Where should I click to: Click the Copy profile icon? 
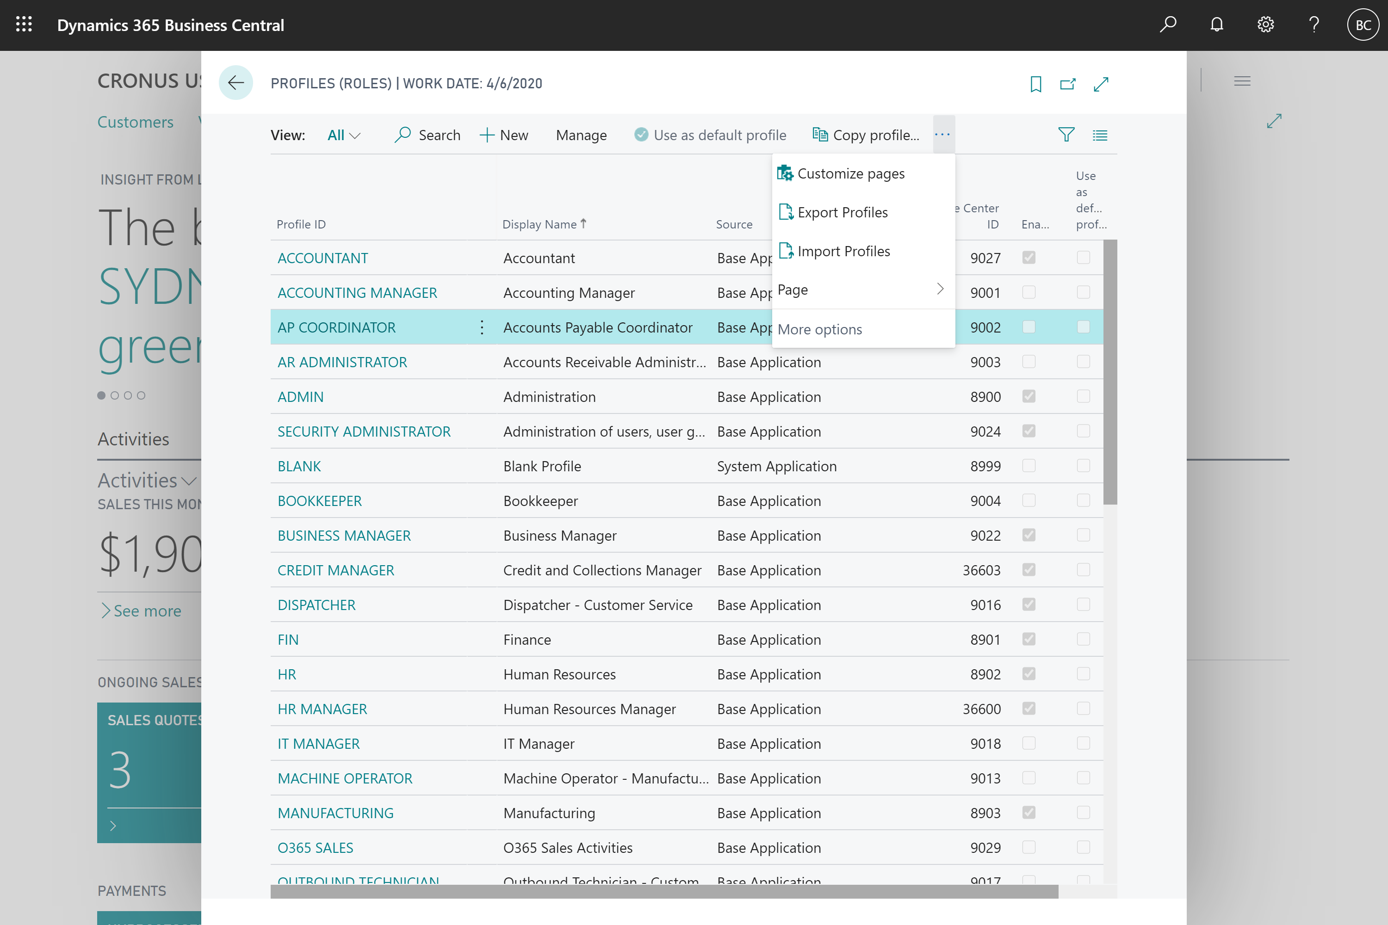819,134
